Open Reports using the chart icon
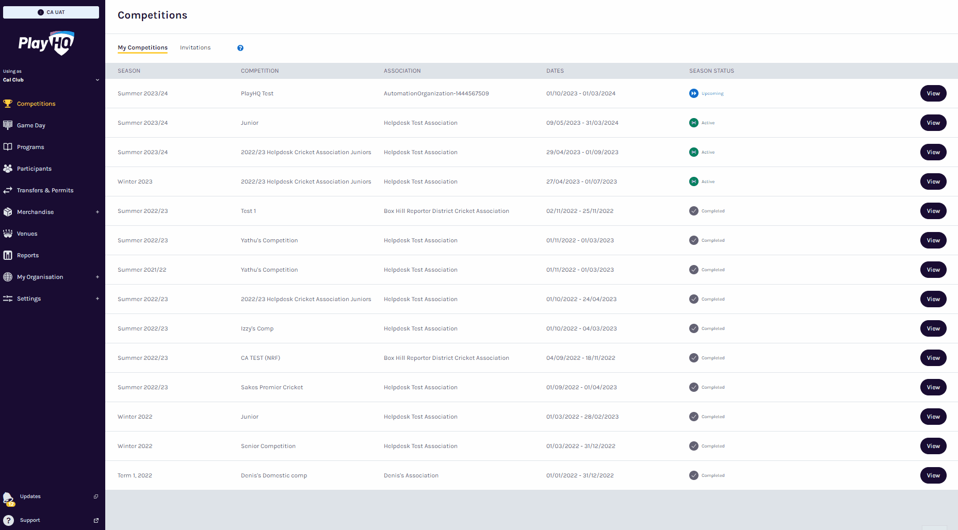Viewport: 958px width, 530px height. [8, 255]
